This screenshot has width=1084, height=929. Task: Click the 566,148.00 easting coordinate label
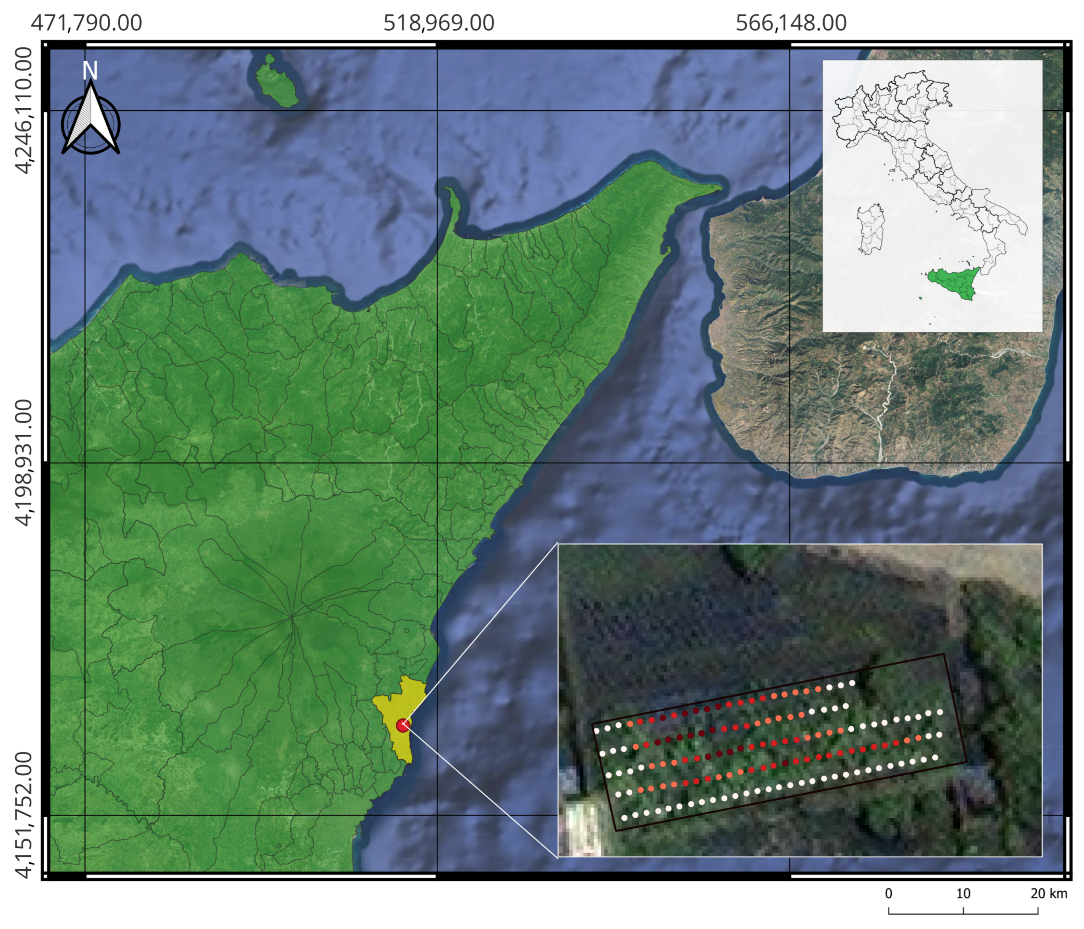click(791, 23)
